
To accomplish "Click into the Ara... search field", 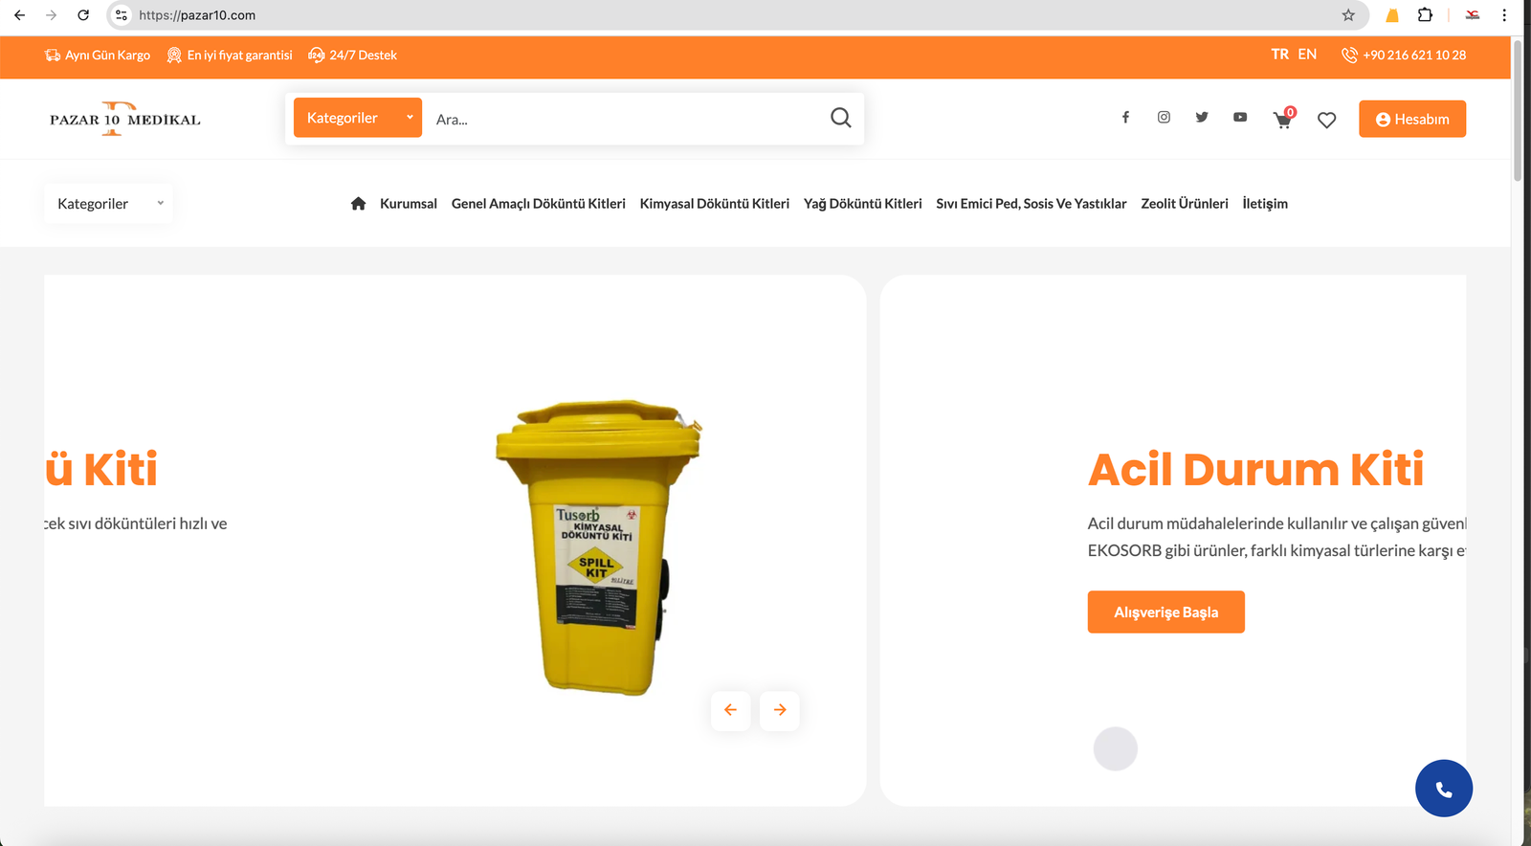I will [x=622, y=120].
